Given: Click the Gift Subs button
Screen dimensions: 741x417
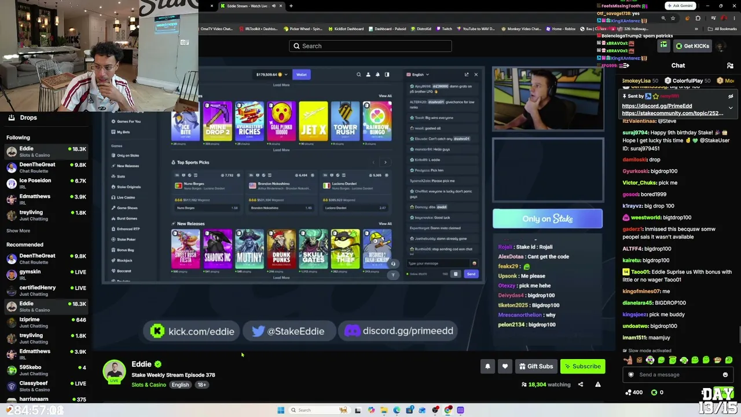Looking at the screenshot, I should tap(536, 366).
